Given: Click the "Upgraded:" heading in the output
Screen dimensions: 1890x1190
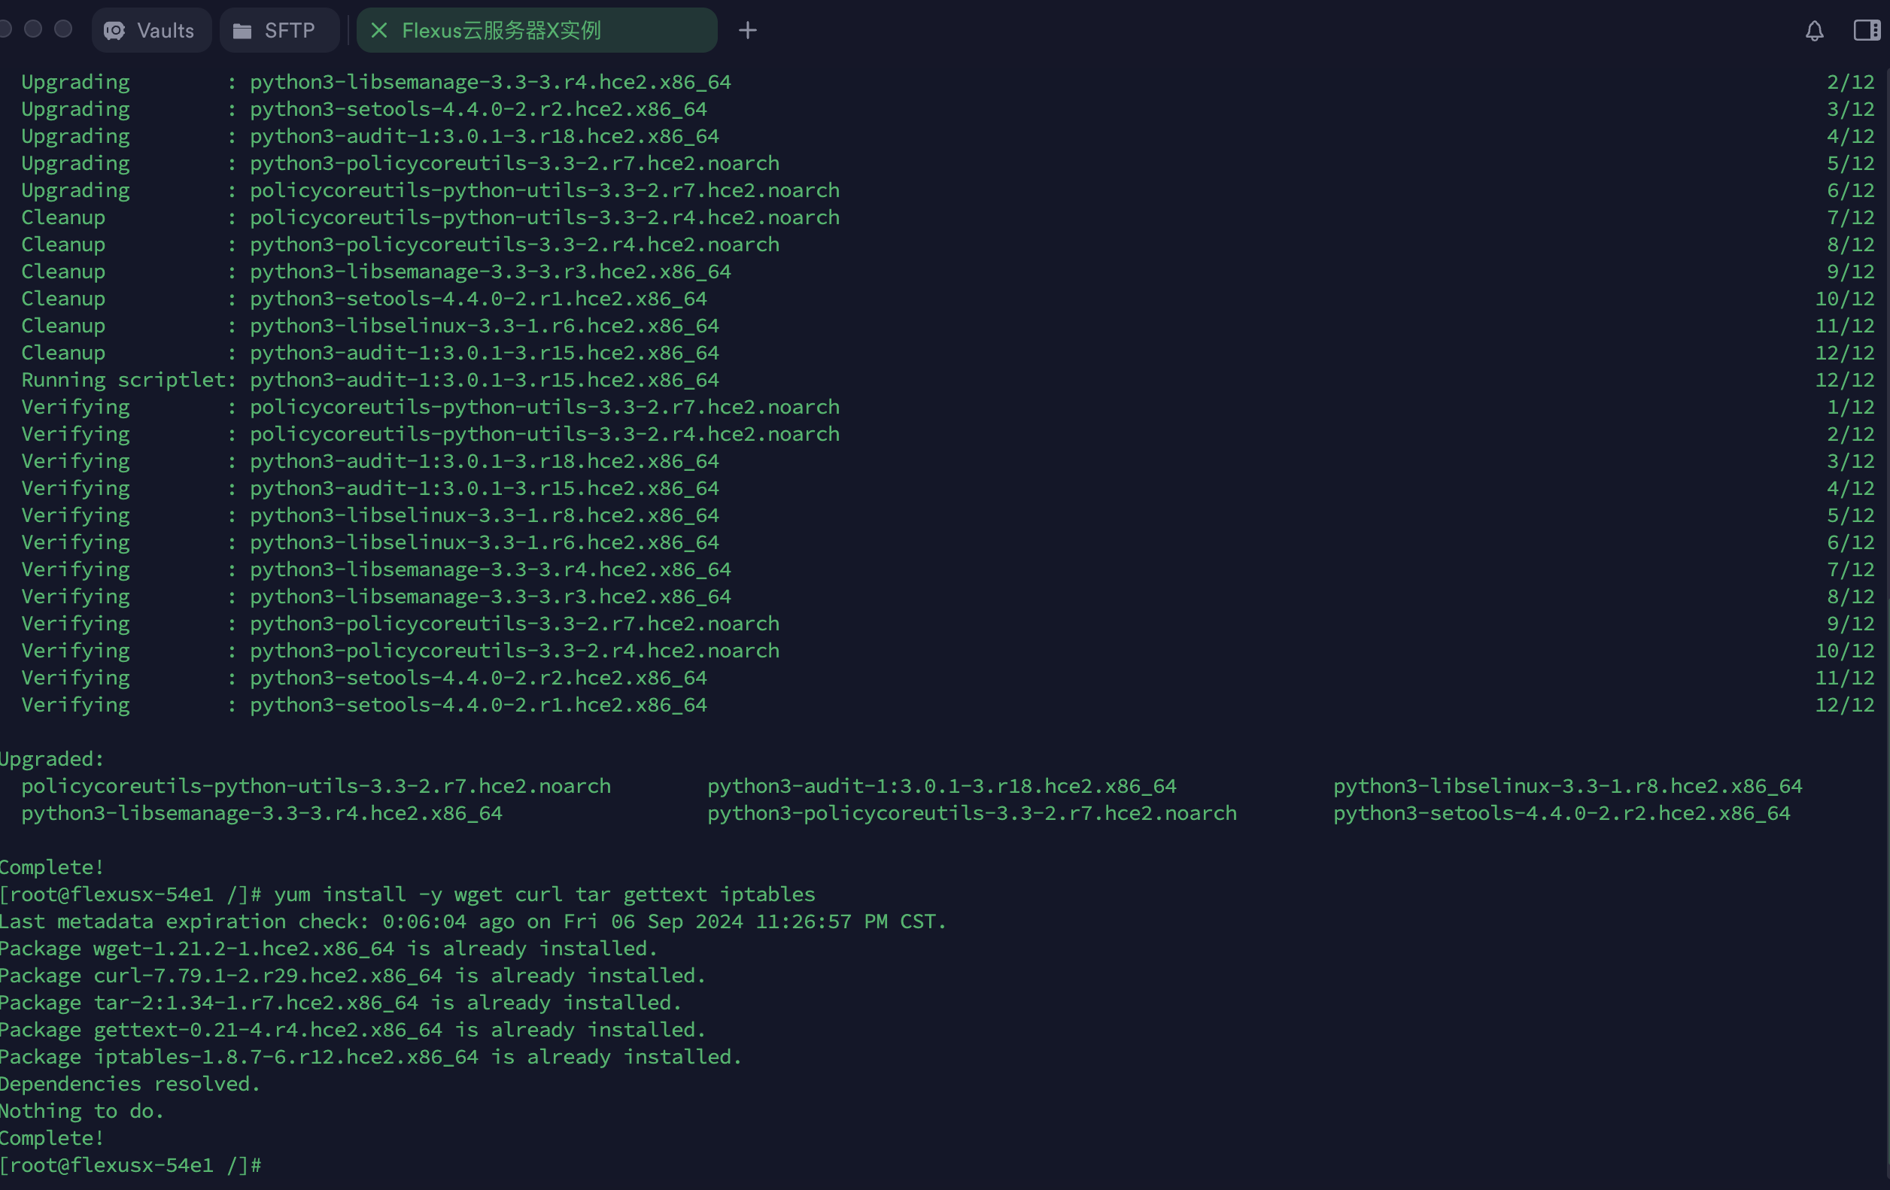Looking at the screenshot, I should (x=52, y=758).
